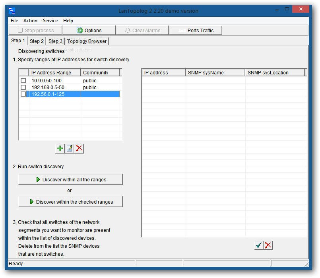Check the 192.168.0.5-50 range checkbox
This screenshot has width=320, height=278.
pos(23,87)
